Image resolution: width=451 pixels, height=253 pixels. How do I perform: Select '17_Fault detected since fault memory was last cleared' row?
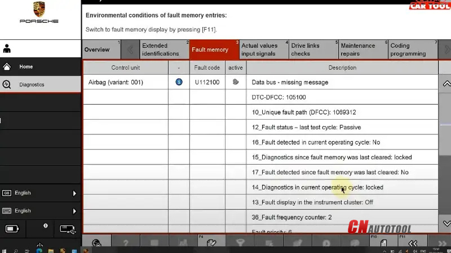pyautogui.click(x=342, y=172)
